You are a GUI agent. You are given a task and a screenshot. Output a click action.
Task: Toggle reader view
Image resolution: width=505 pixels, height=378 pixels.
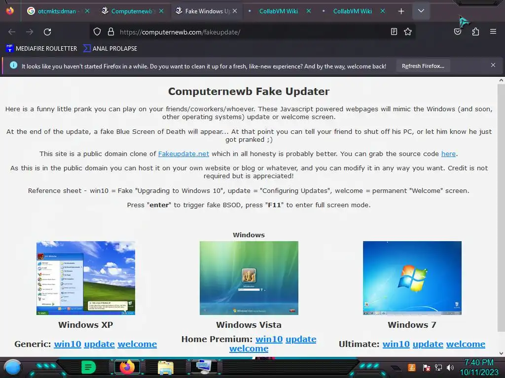pyautogui.click(x=394, y=31)
